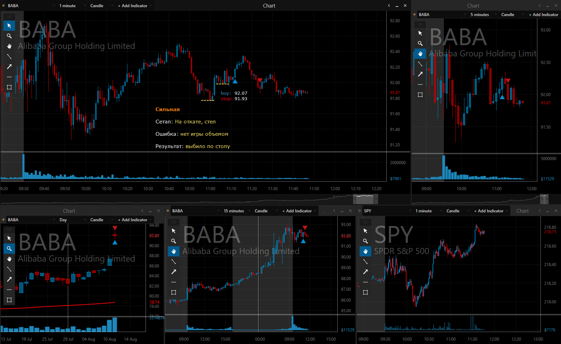Viewport: 561px width, 344px height.
Task: Open Candle chart type dropdown in 5 minutes chart
Action: click(513, 15)
